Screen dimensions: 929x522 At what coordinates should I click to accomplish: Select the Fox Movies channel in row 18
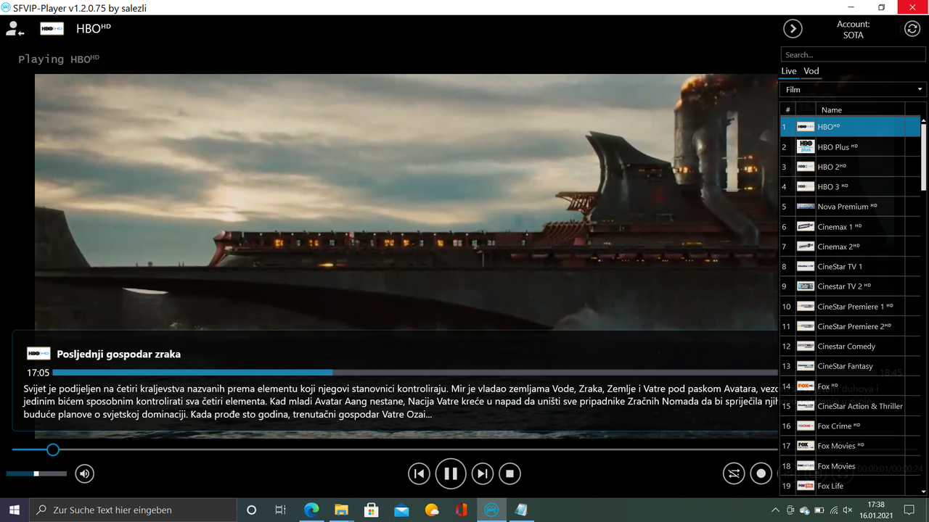tap(850, 466)
